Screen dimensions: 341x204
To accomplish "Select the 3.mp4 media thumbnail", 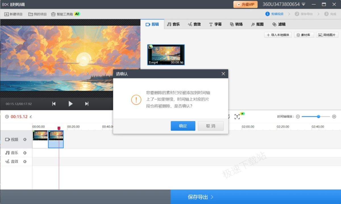I will [x=166, y=55].
